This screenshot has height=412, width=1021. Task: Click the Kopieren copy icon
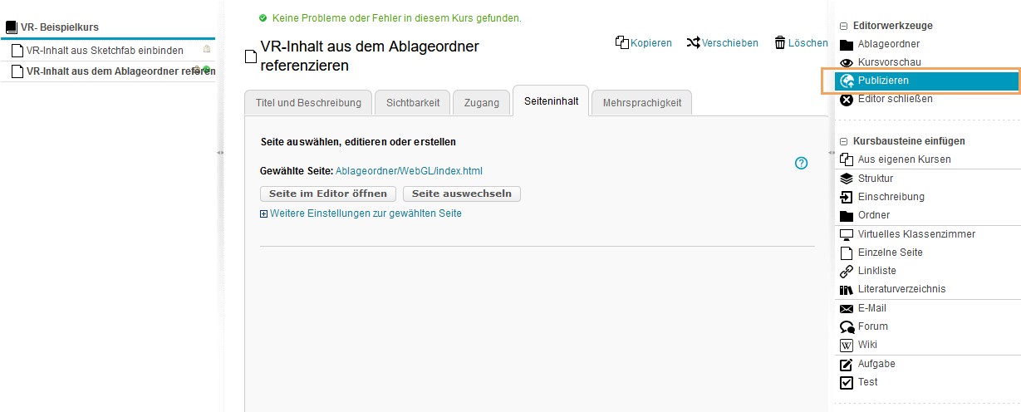(x=622, y=42)
